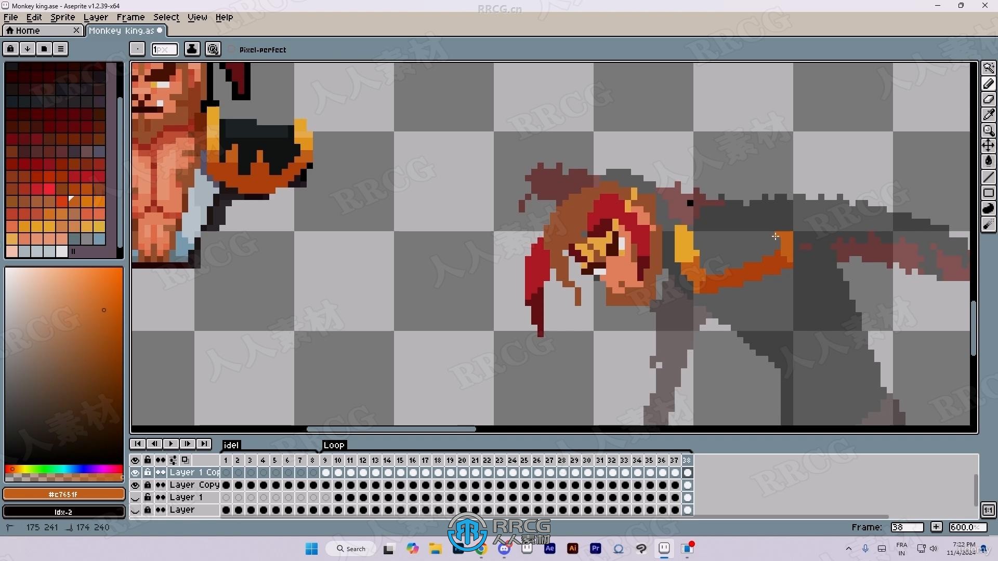Select the Spray/Blur tool at toolbar bottom

[x=989, y=224]
